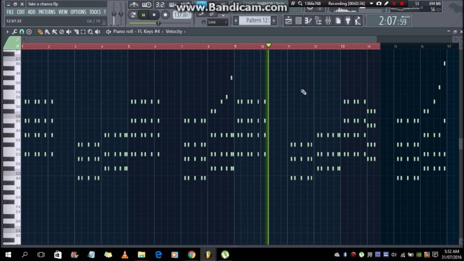
Task: Open the project picker pages icon
Action: coord(338,21)
